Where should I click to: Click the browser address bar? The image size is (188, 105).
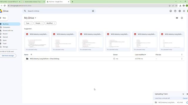88,6
